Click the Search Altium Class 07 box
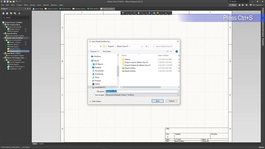 click(x=164, y=46)
